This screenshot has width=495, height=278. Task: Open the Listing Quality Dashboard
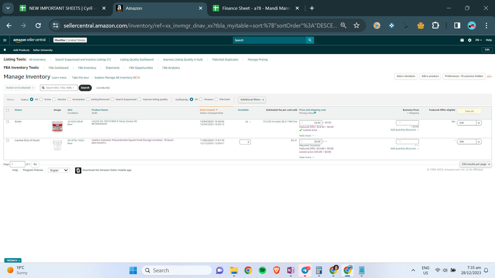(137, 60)
